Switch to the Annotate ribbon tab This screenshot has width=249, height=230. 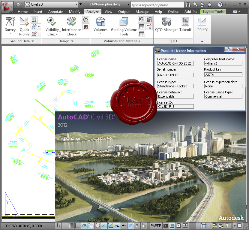point(55,12)
